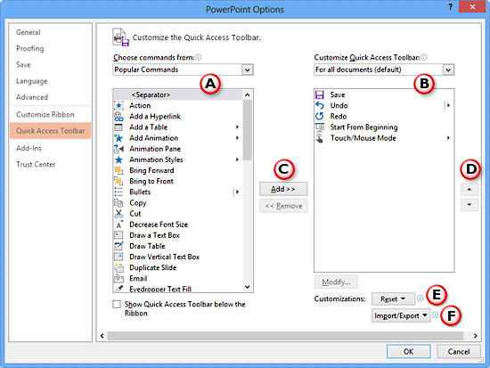Open the For all documents dropdown

448,70
